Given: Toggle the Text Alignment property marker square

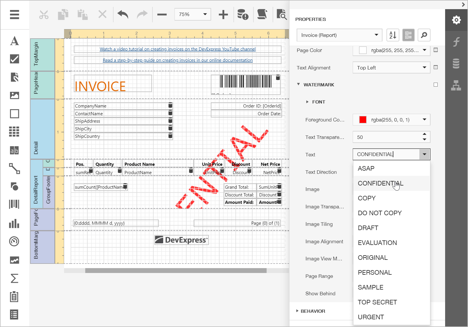Looking at the screenshot, I should [x=436, y=67].
